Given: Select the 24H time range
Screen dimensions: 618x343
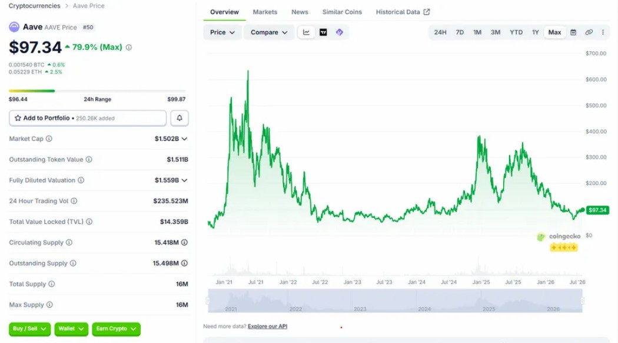Looking at the screenshot, I should coord(440,32).
